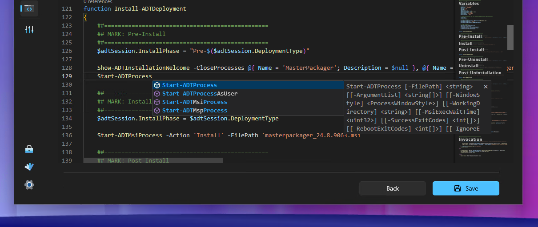Click the Back button

pos(393,188)
